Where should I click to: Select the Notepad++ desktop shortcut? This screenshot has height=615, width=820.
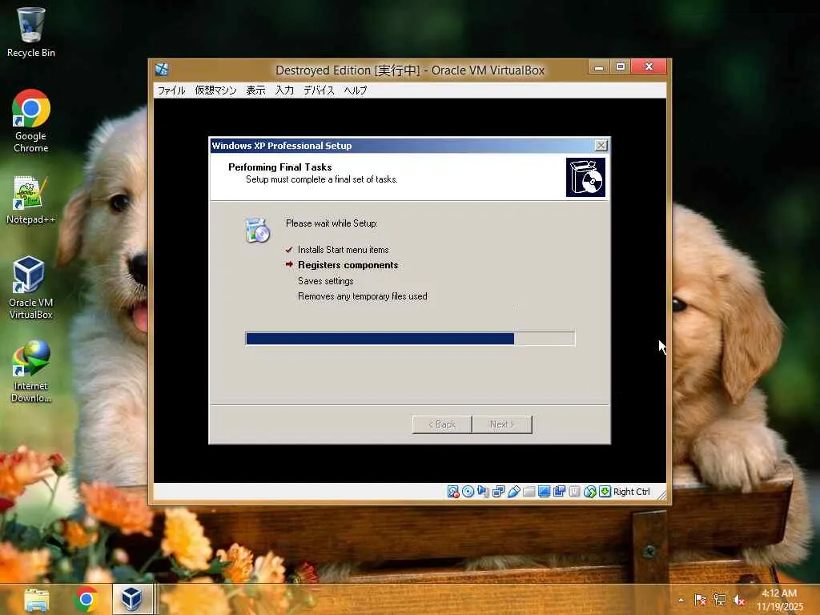coord(31,200)
